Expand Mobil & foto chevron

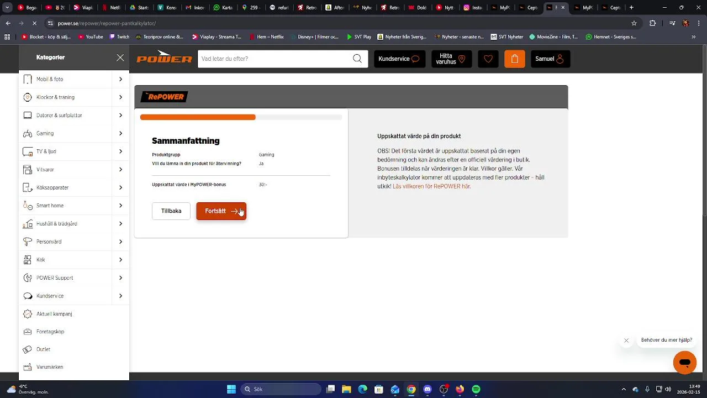click(x=120, y=79)
